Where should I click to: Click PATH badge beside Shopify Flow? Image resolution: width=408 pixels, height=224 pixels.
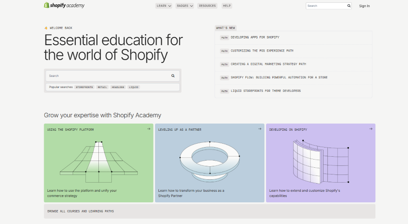pyautogui.click(x=224, y=77)
